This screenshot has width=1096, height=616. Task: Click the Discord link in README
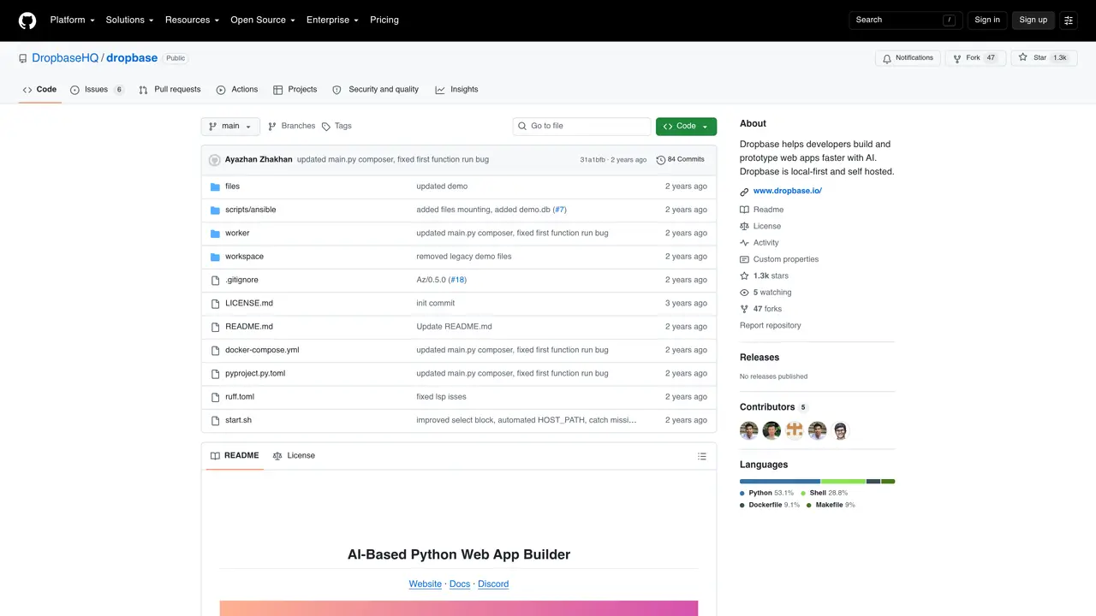(493, 583)
